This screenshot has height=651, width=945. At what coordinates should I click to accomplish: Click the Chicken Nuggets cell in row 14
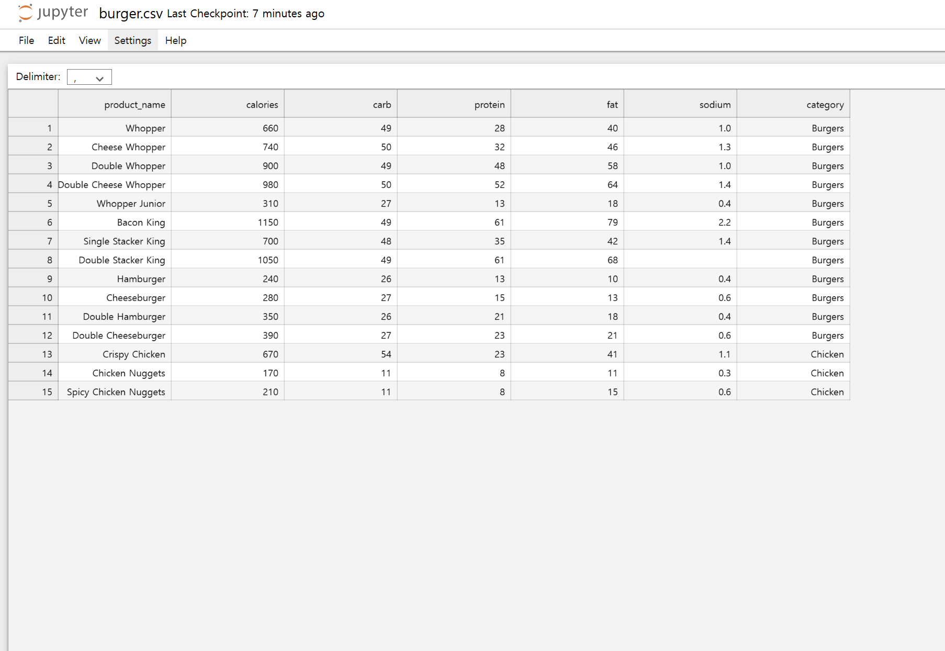[115, 373]
